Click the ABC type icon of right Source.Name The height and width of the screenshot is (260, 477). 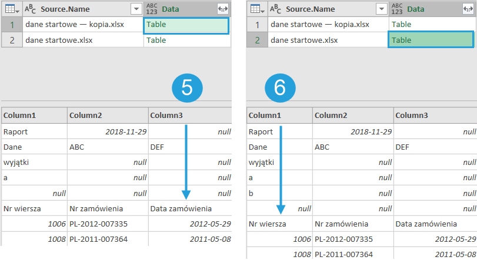point(276,9)
